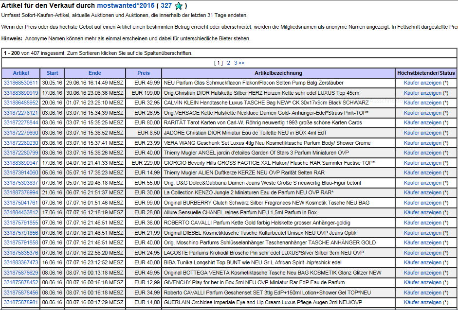
Task: Show buyer for LACOSTE Krokodil Brosche row
Action: coord(422,253)
